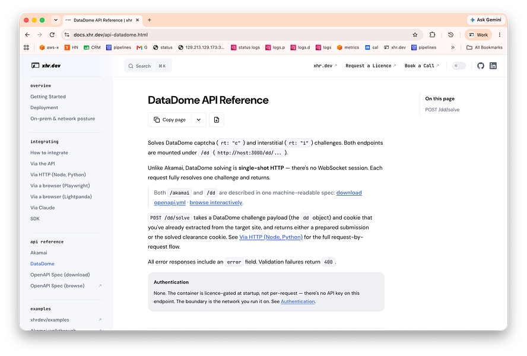Click the Copy page button
The image size is (527, 356).
click(x=170, y=120)
